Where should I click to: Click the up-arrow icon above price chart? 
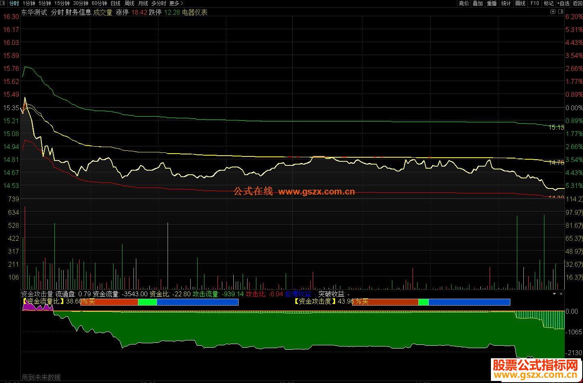coord(553,12)
